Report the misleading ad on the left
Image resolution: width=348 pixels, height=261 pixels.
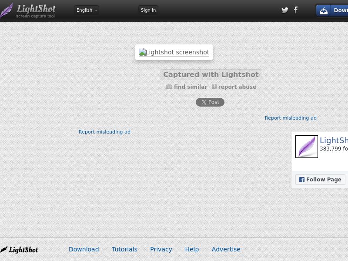click(104, 132)
